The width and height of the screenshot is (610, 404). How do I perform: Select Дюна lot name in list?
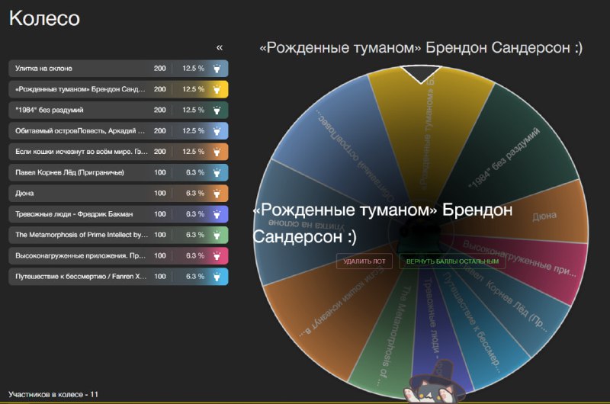[x=24, y=194]
